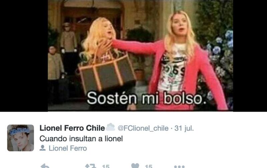The height and width of the screenshot is (168, 267).
Task: Open the 31 jul. timestamp link
Action: pos(184,128)
